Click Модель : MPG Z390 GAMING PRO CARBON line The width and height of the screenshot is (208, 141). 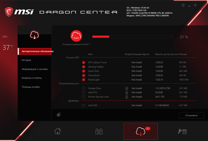[148, 16]
